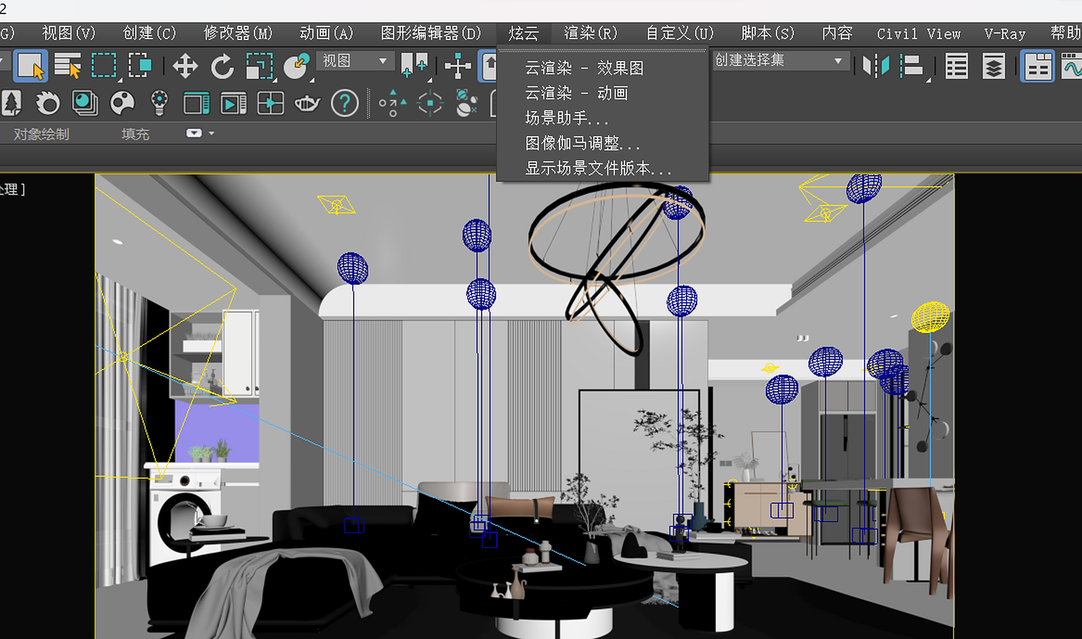This screenshot has height=639, width=1082.
Task: Open the Mirror tool
Action: pos(876,66)
